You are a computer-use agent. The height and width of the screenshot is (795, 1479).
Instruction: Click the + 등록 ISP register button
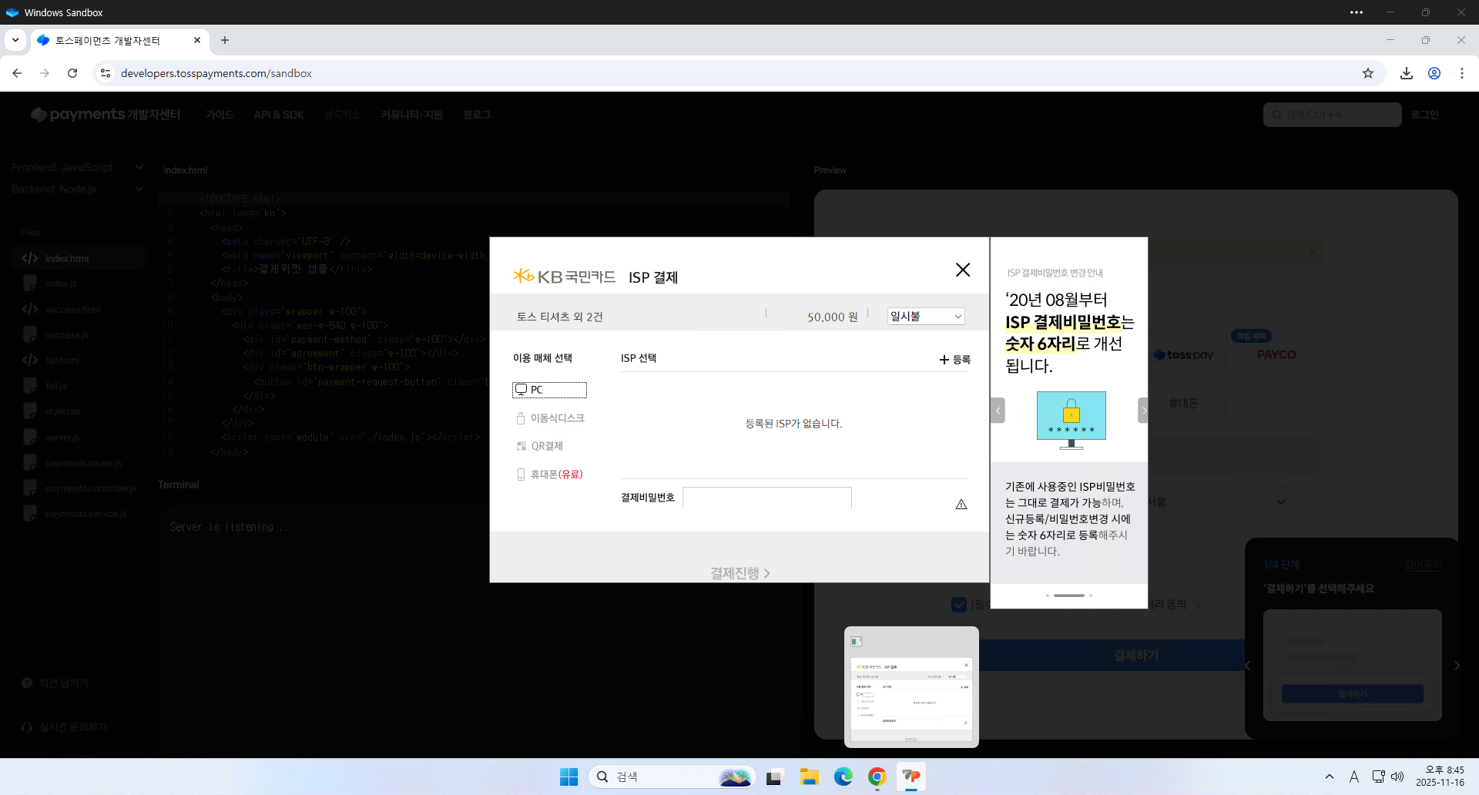point(955,360)
